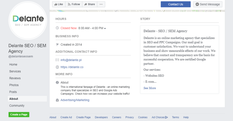The image size is (233, 121).
Task: Click About link in footer
Action: [53, 117]
